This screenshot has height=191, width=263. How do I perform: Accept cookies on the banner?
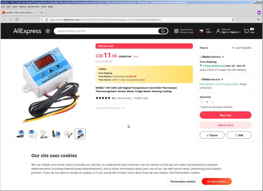217,181
